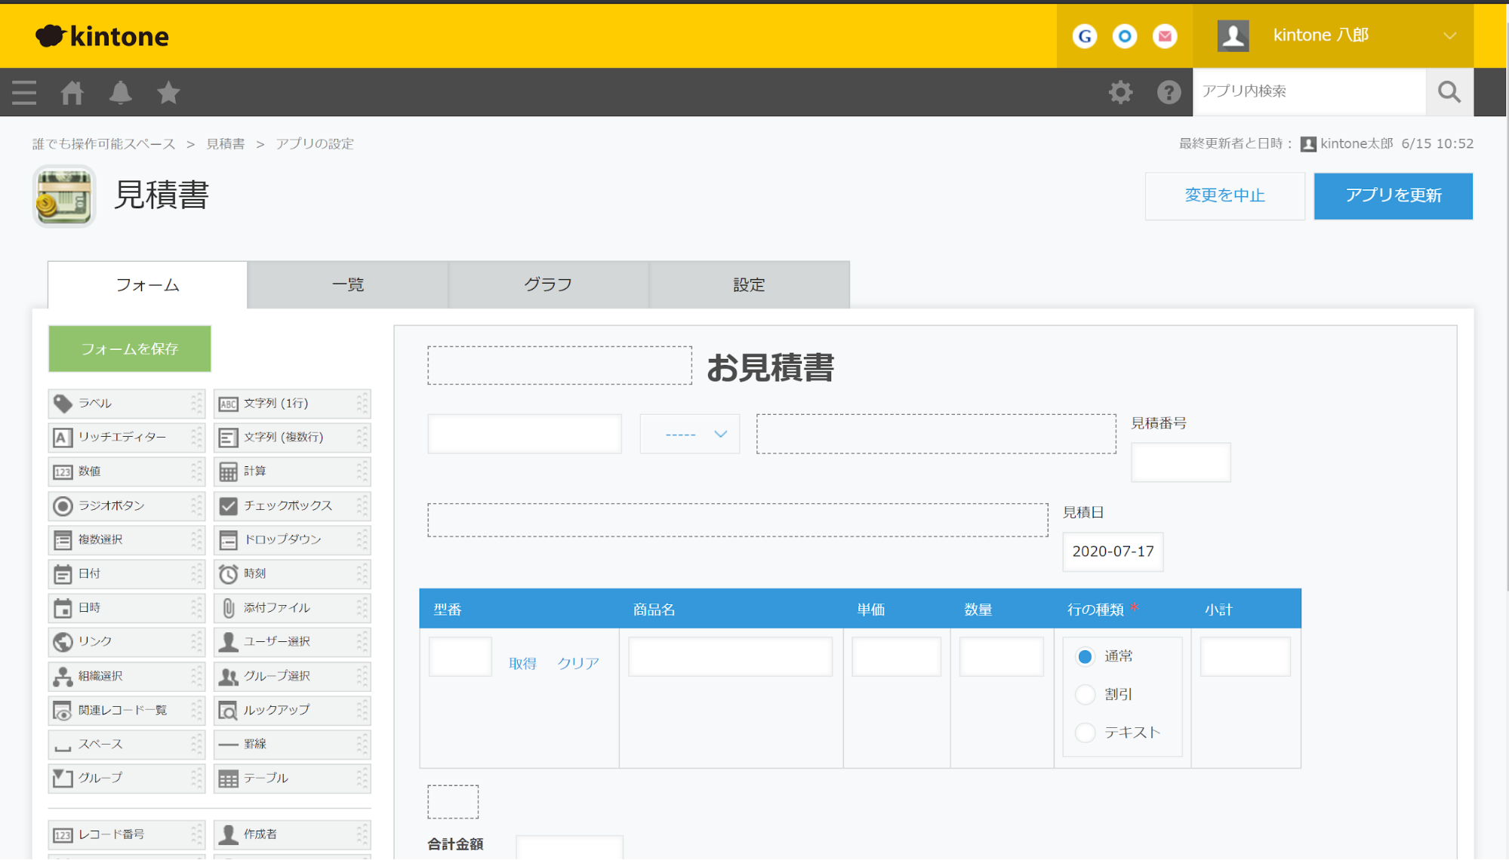Click the アプリを更新 button
Screen dimensions: 1509x860
pyautogui.click(x=1394, y=196)
